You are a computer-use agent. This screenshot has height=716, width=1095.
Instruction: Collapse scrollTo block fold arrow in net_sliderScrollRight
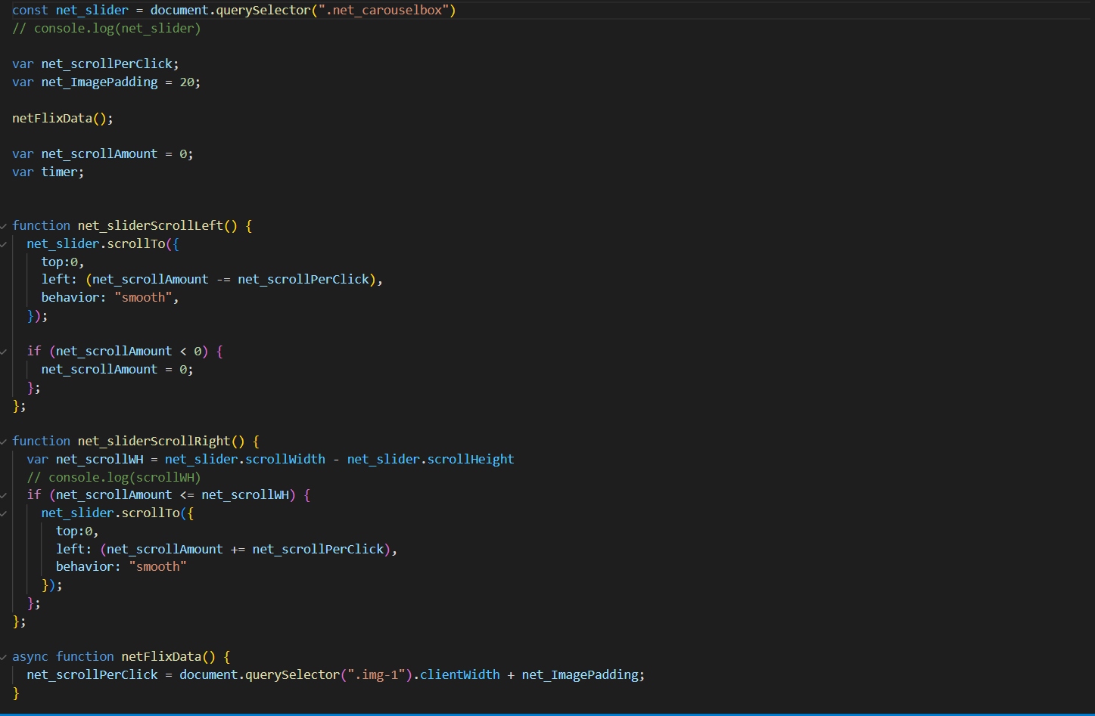tap(4, 513)
